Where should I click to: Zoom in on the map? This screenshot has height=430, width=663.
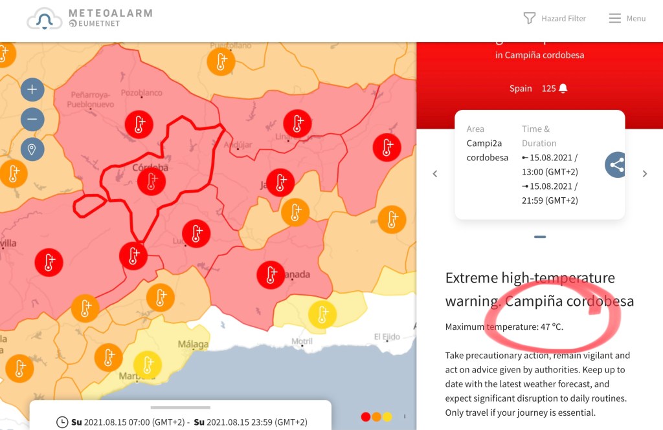(x=32, y=90)
